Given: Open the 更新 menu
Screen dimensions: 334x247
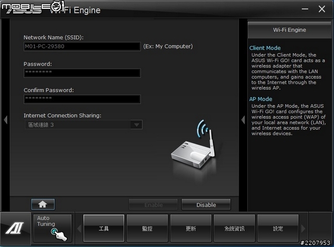Looking at the screenshot, I should point(190,228).
